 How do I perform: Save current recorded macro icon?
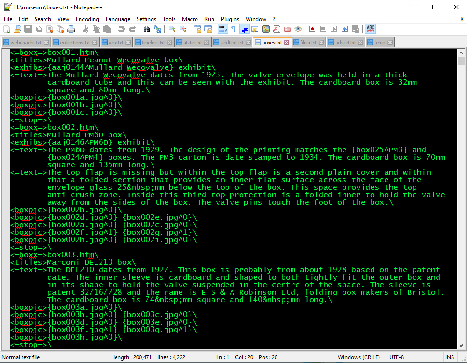coord(356,29)
